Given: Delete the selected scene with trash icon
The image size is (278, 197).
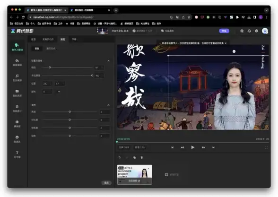Looking at the screenshot, I should [142, 157].
